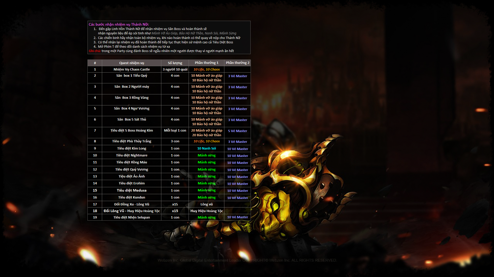Click the 'Phần thưởng 1' column header
The image size is (494, 277).
(x=206, y=63)
